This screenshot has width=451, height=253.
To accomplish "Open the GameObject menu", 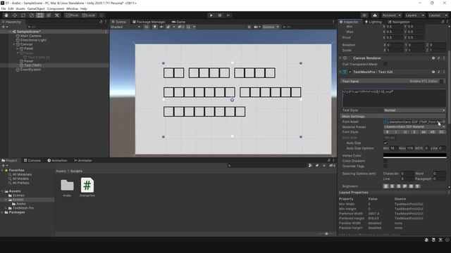I will point(36,9).
